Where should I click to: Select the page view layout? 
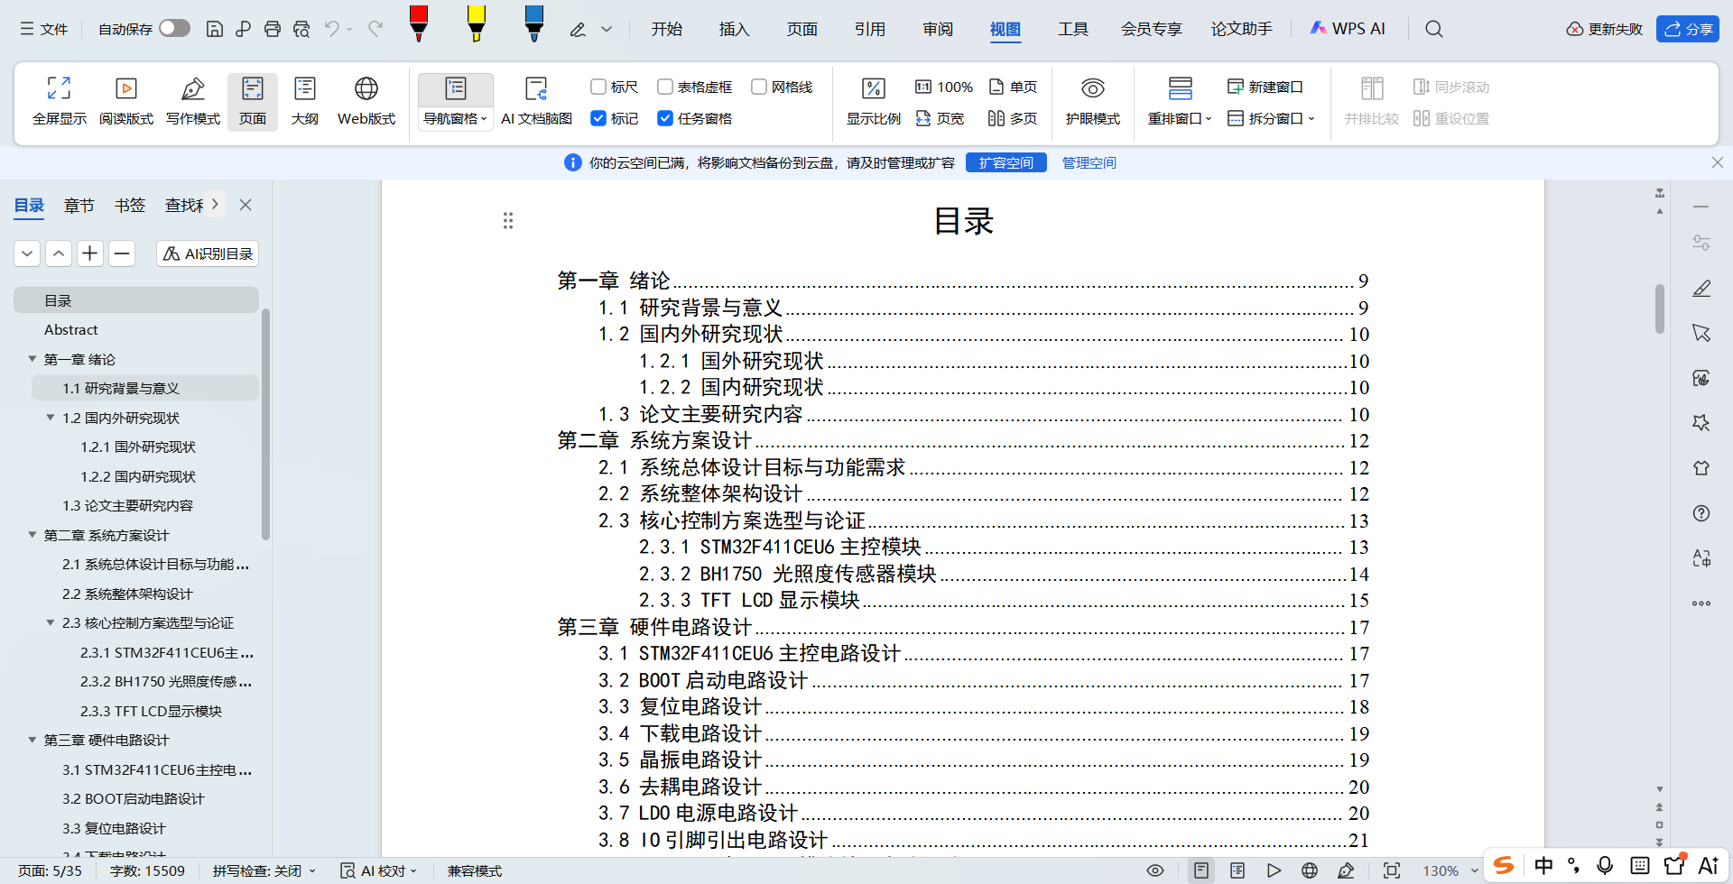(253, 100)
